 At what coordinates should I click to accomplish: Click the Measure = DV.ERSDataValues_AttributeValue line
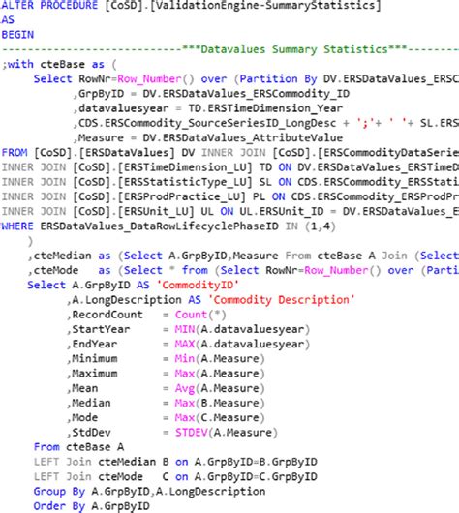(x=208, y=137)
